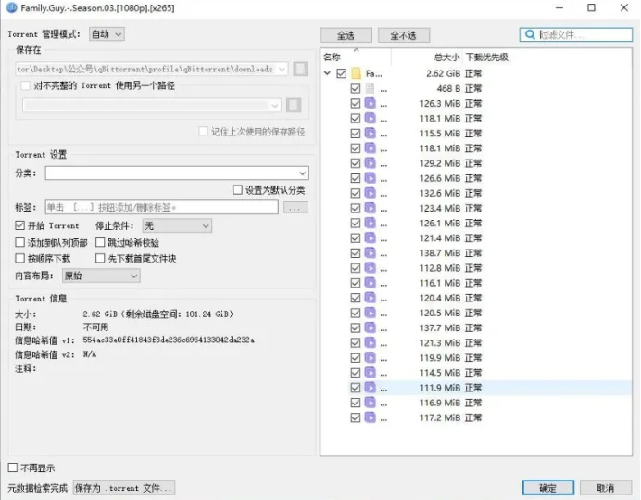The height and width of the screenshot is (500, 641).
Task: Click priority 正常 in the 2.62 GiB row
Action: (473, 73)
